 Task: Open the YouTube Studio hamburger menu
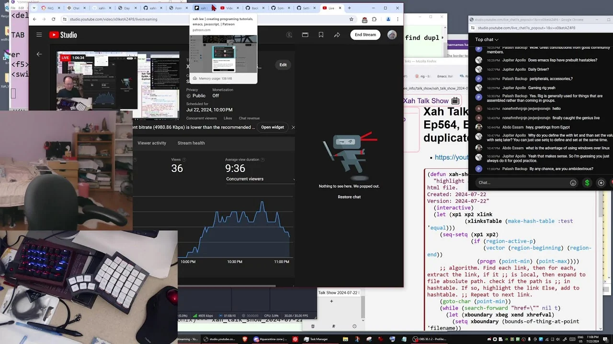tap(39, 35)
